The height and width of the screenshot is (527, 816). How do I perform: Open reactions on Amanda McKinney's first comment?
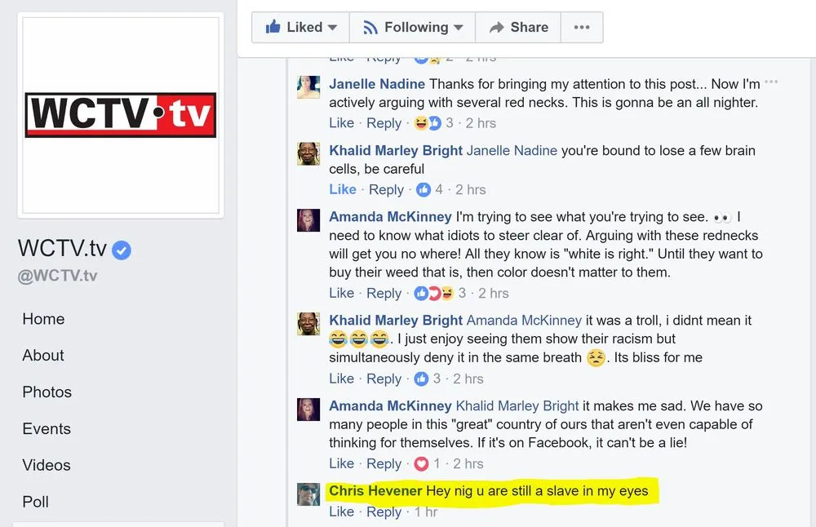434,294
